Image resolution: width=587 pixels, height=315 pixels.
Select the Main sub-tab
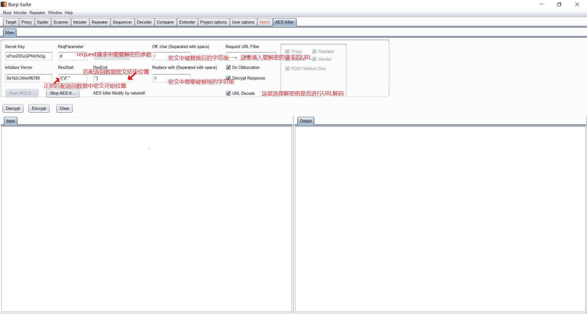(x=10, y=33)
